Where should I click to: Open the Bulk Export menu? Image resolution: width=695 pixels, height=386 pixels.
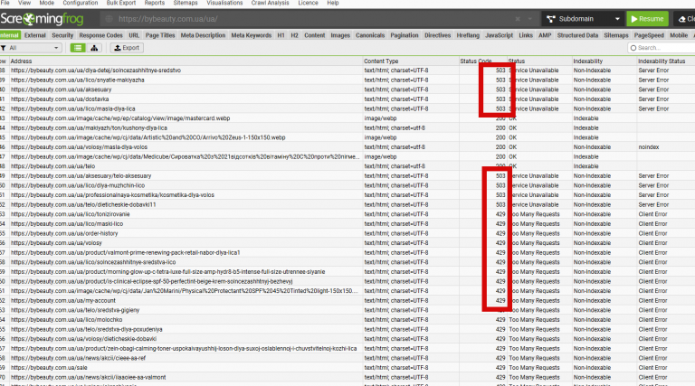tap(121, 3)
